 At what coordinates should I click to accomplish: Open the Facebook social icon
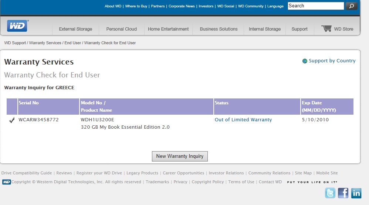click(343, 193)
